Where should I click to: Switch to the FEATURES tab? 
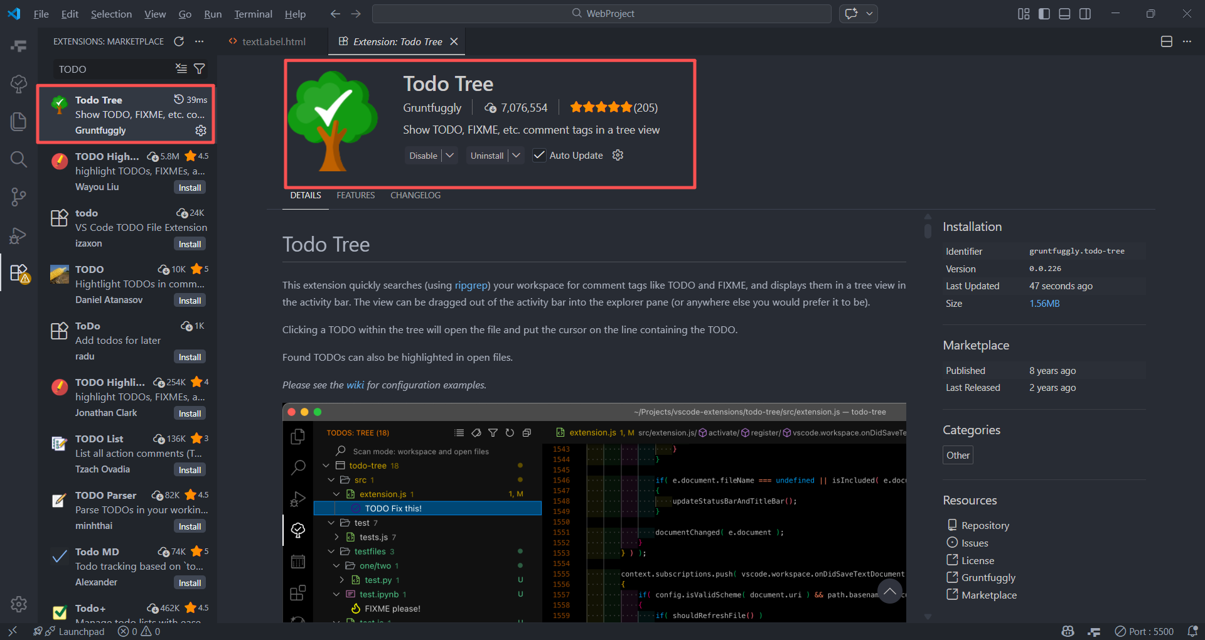(355, 195)
